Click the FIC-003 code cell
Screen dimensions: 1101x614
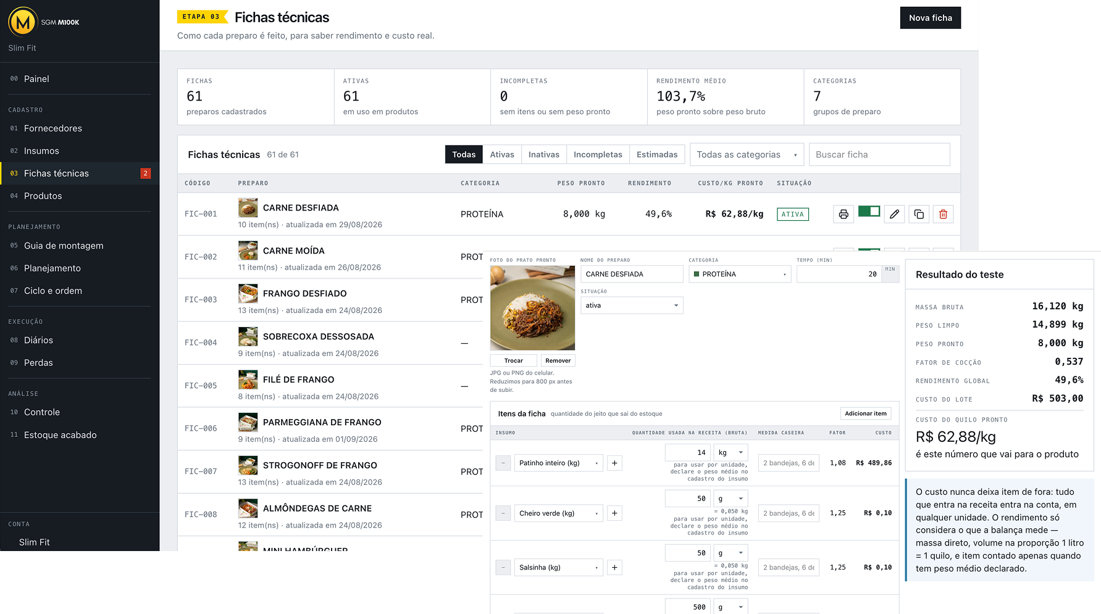(201, 300)
